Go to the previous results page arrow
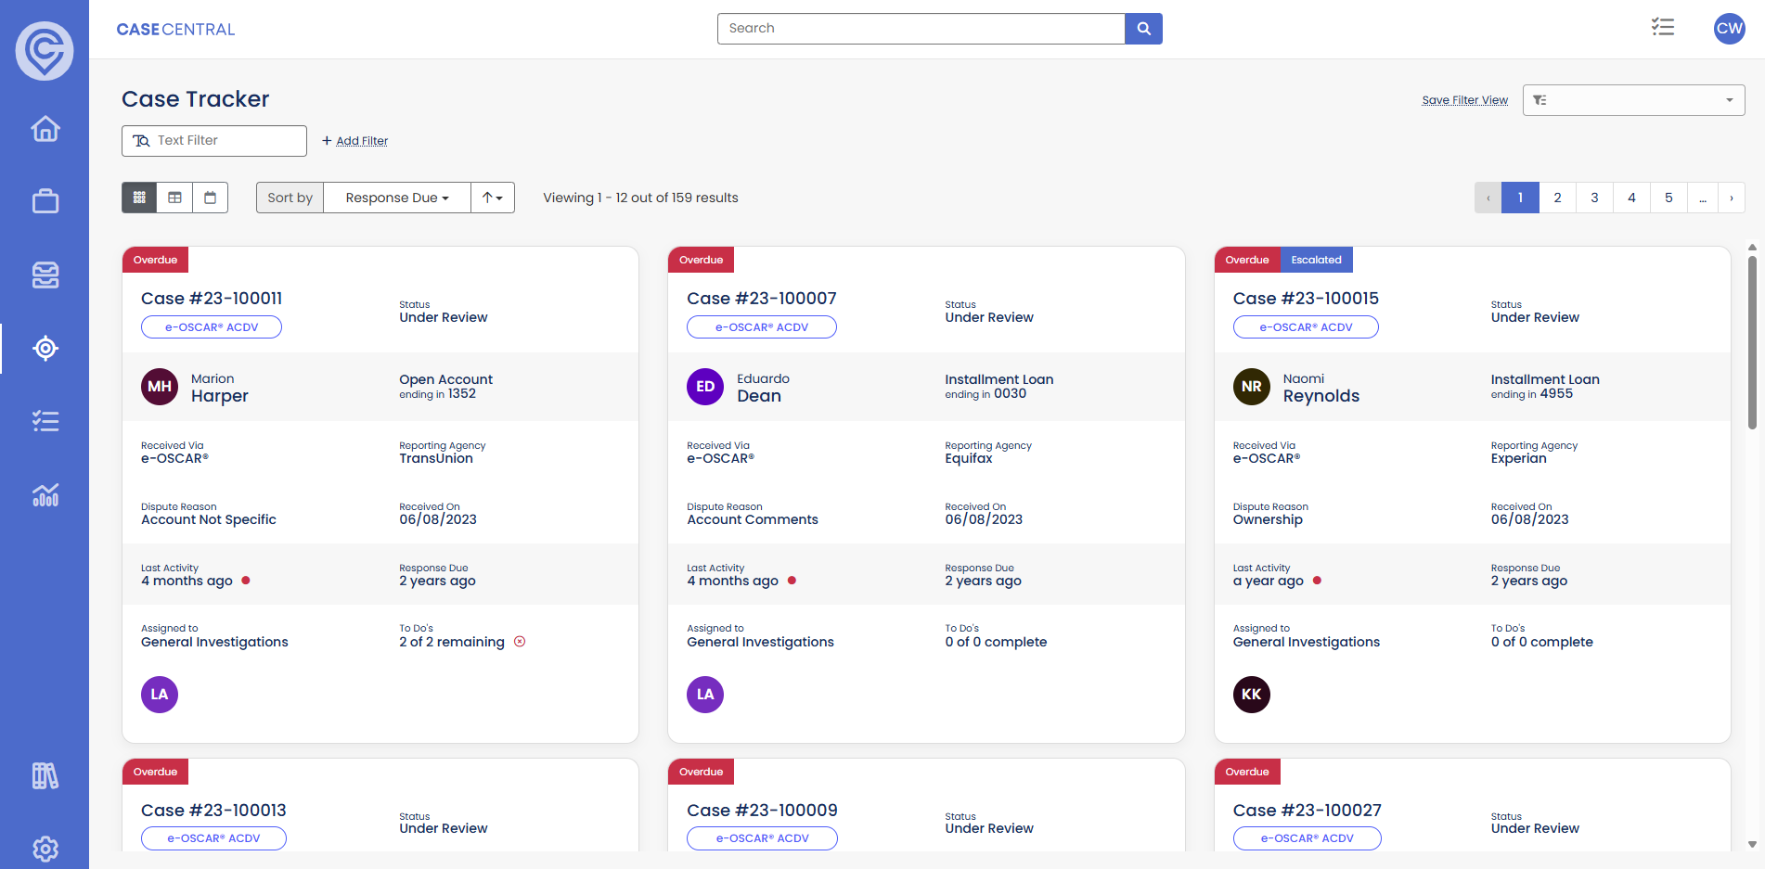The width and height of the screenshot is (1765, 869). click(1488, 198)
